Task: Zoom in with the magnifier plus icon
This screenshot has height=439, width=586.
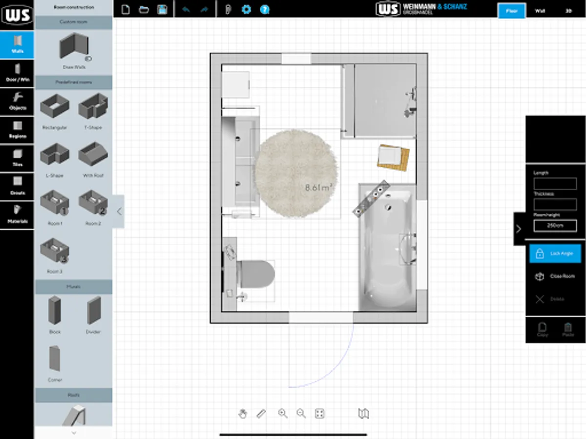Action: (282, 414)
